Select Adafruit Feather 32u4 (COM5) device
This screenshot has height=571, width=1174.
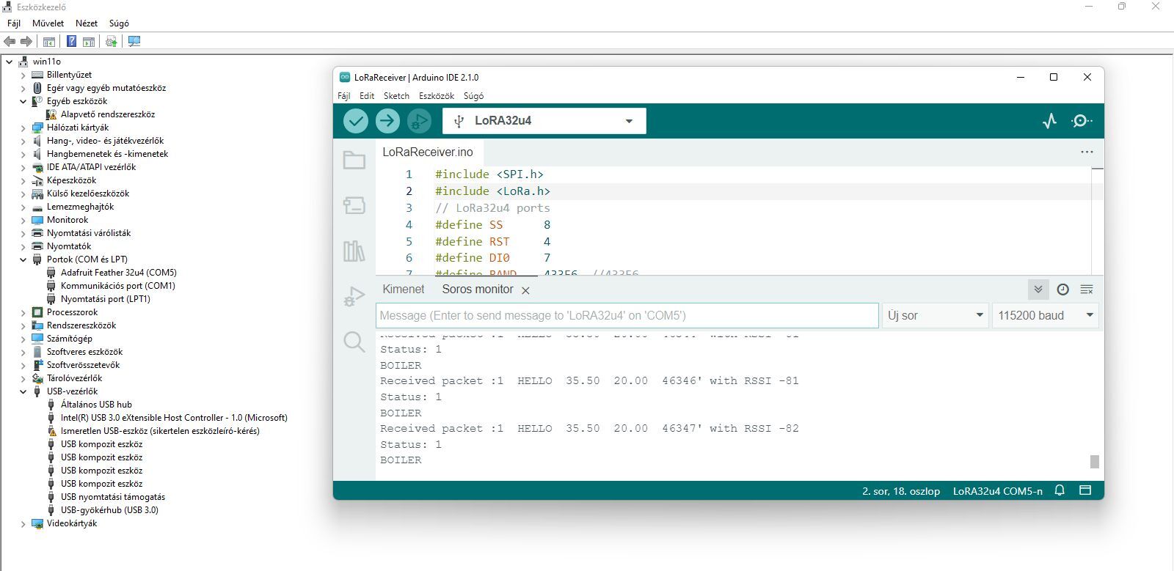tap(118, 273)
